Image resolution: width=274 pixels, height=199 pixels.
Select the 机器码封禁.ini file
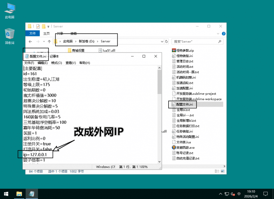click(x=184, y=78)
